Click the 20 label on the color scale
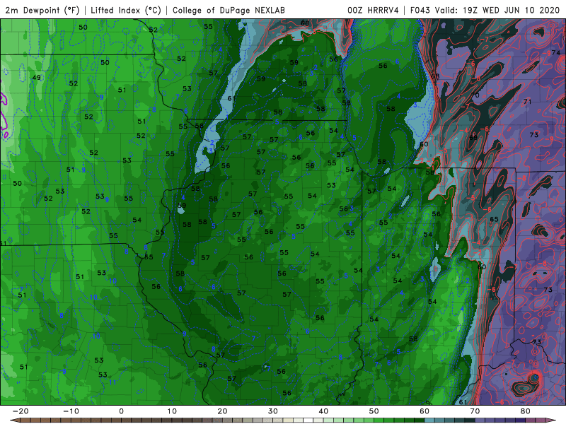This screenshot has width=566, height=424. [x=222, y=411]
